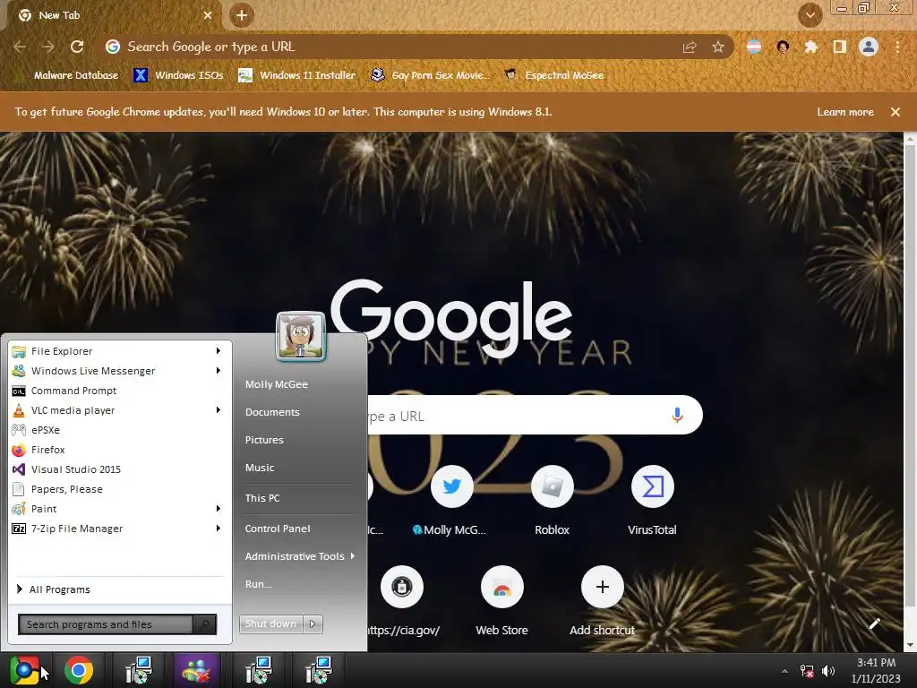
Task: Bookmark this tab with the star icon
Action: coord(717,47)
